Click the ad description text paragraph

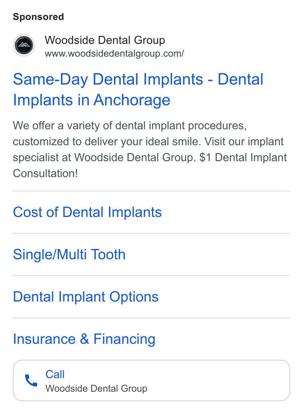click(150, 150)
